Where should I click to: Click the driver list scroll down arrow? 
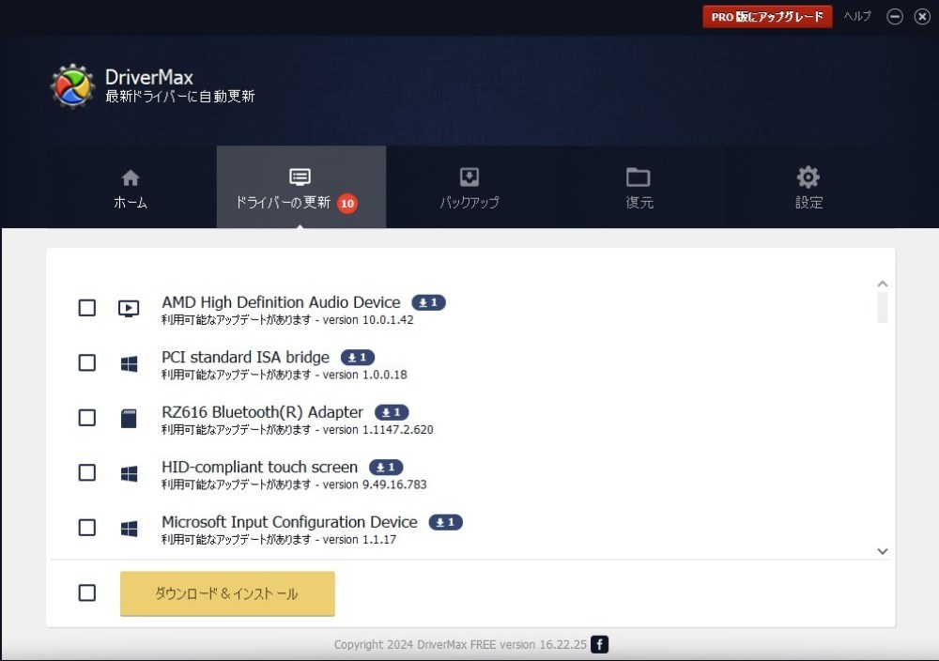[882, 551]
